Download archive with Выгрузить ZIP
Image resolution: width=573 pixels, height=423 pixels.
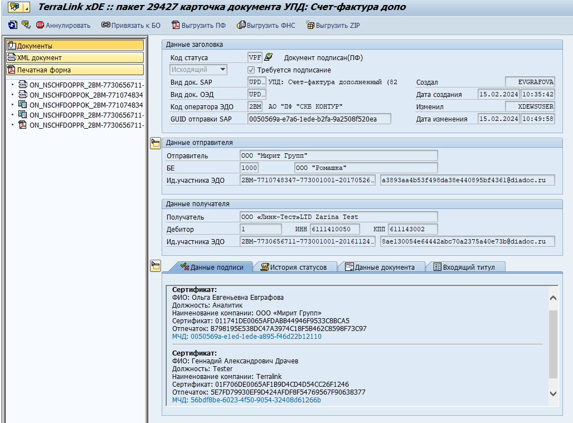coord(333,25)
